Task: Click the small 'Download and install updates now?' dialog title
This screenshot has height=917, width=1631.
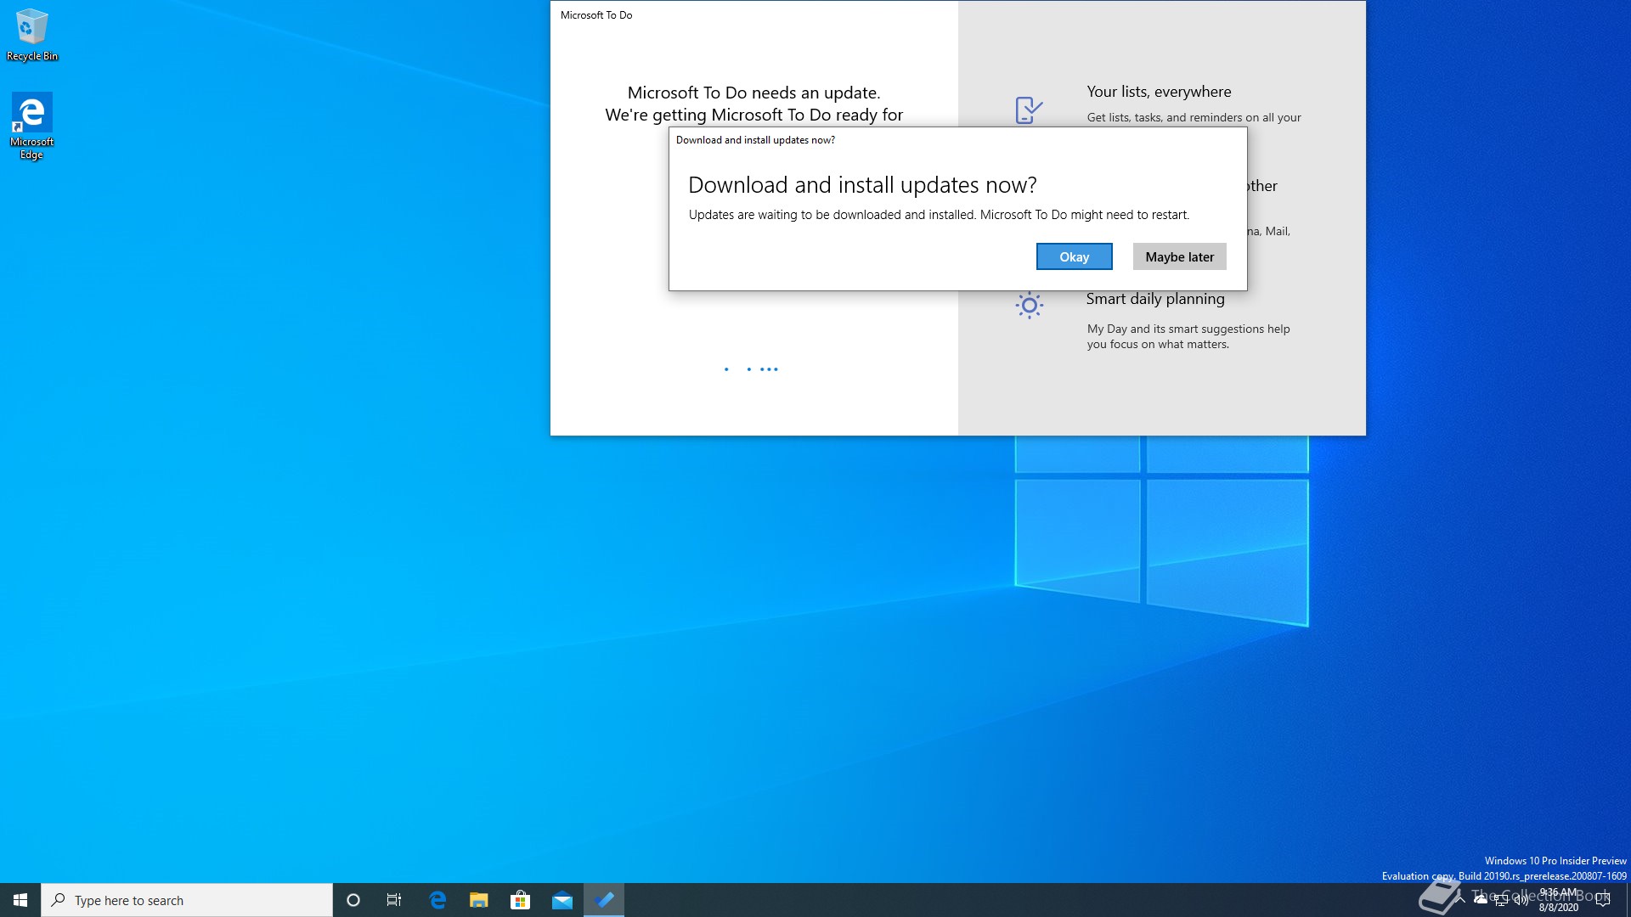Action: coord(755,140)
